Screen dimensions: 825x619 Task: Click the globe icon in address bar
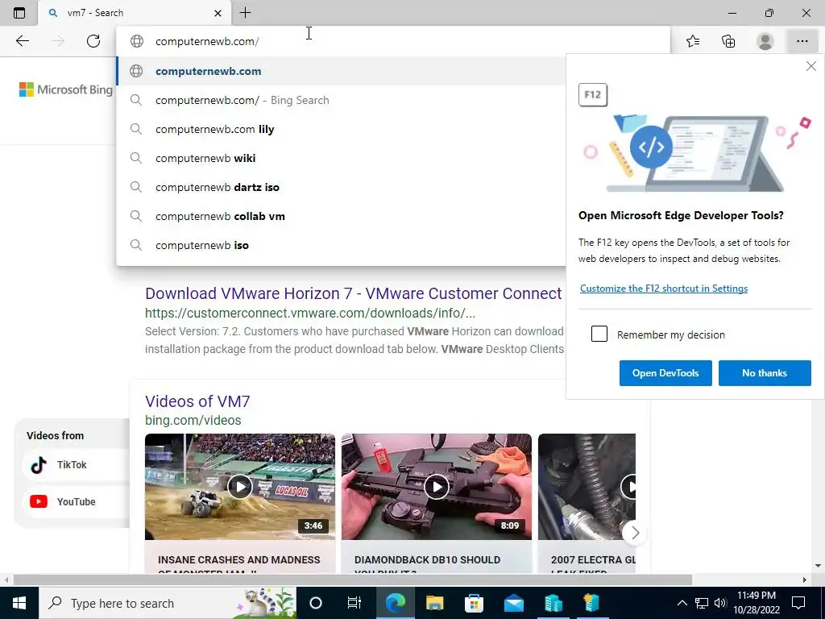[137, 41]
